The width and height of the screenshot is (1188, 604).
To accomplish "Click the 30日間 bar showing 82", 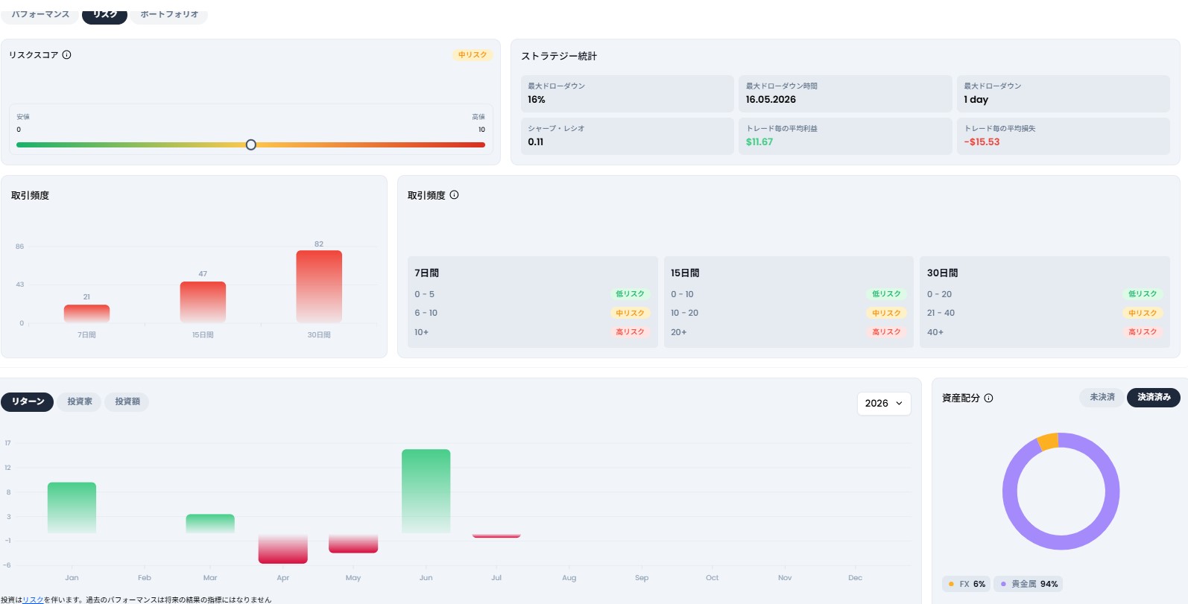I will 319,286.
